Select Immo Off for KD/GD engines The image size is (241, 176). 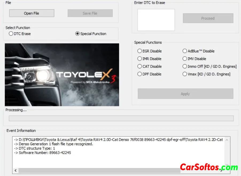tap(185, 67)
